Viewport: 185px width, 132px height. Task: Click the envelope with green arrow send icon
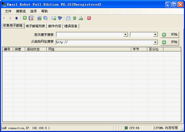[x=54, y=18]
